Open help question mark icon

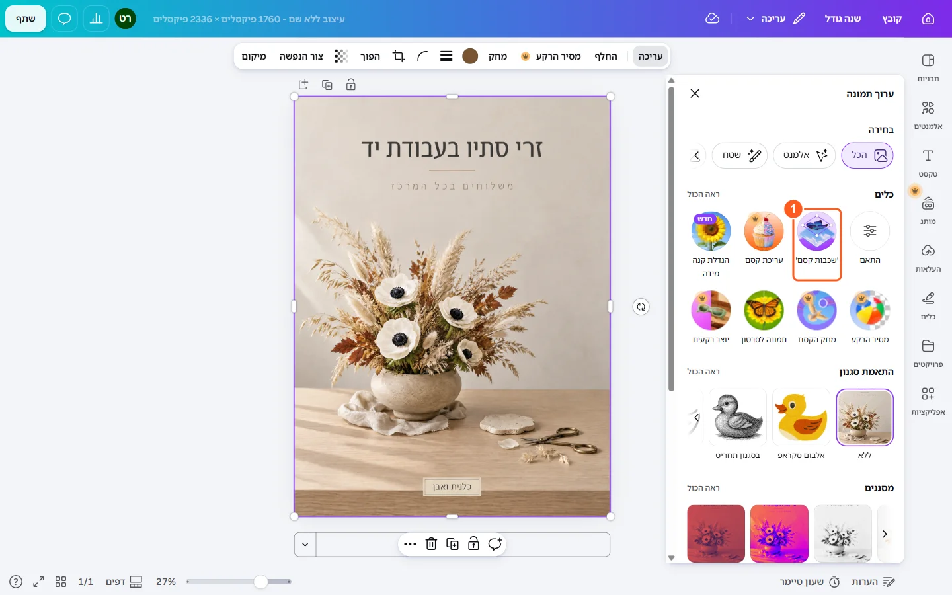(x=16, y=582)
